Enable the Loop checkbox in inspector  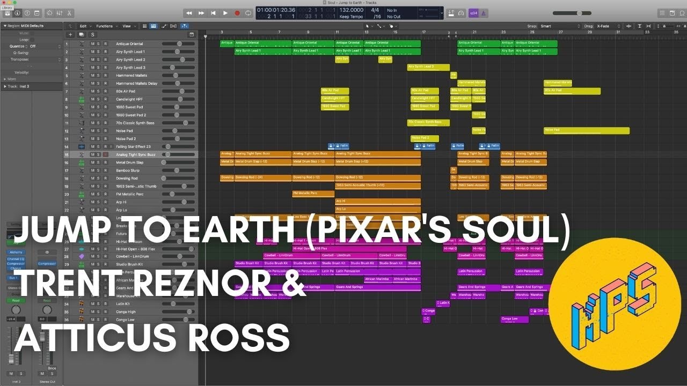32,40
